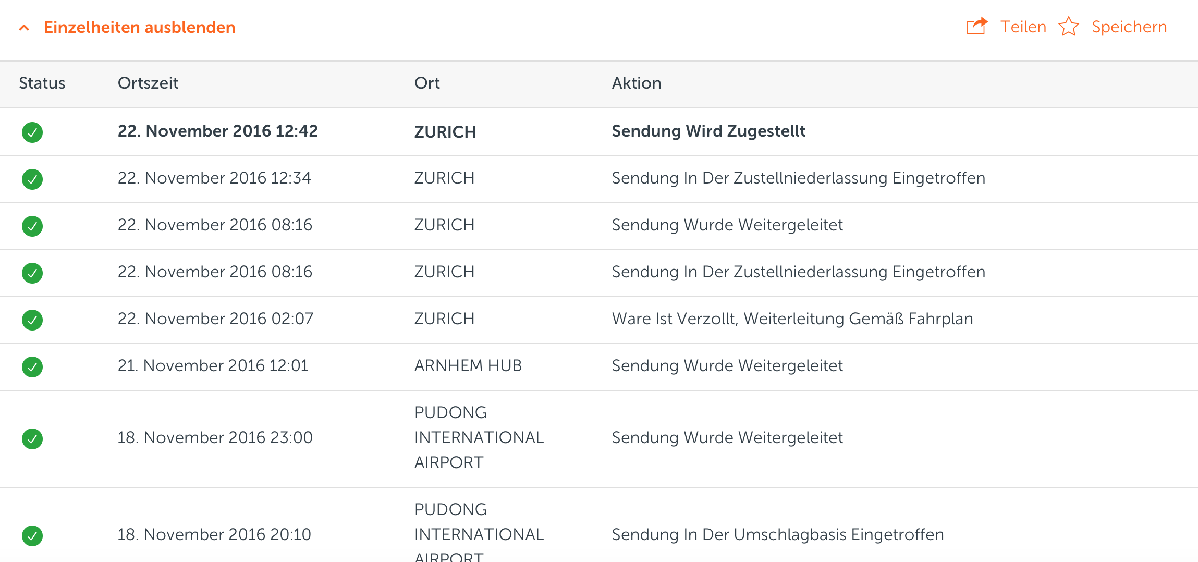Click the Teilen link
The width and height of the screenshot is (1198, 562).
click(x=1023, y=27)
